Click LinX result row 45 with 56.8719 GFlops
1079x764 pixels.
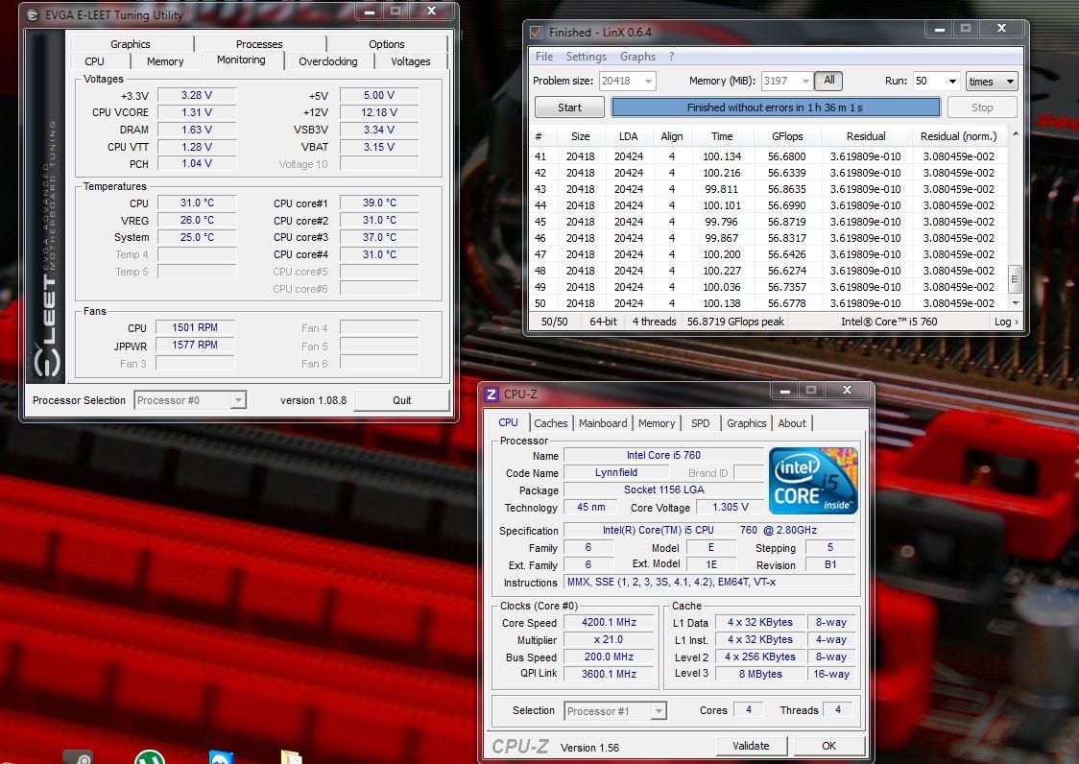tap(767, 222)
